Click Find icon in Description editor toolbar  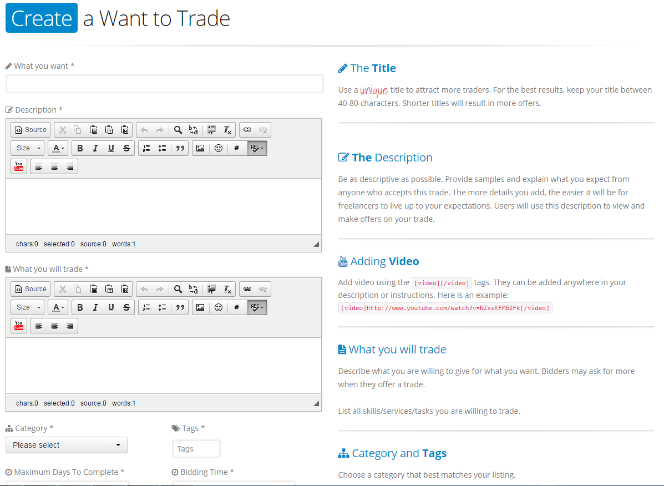tap(178, 130)
